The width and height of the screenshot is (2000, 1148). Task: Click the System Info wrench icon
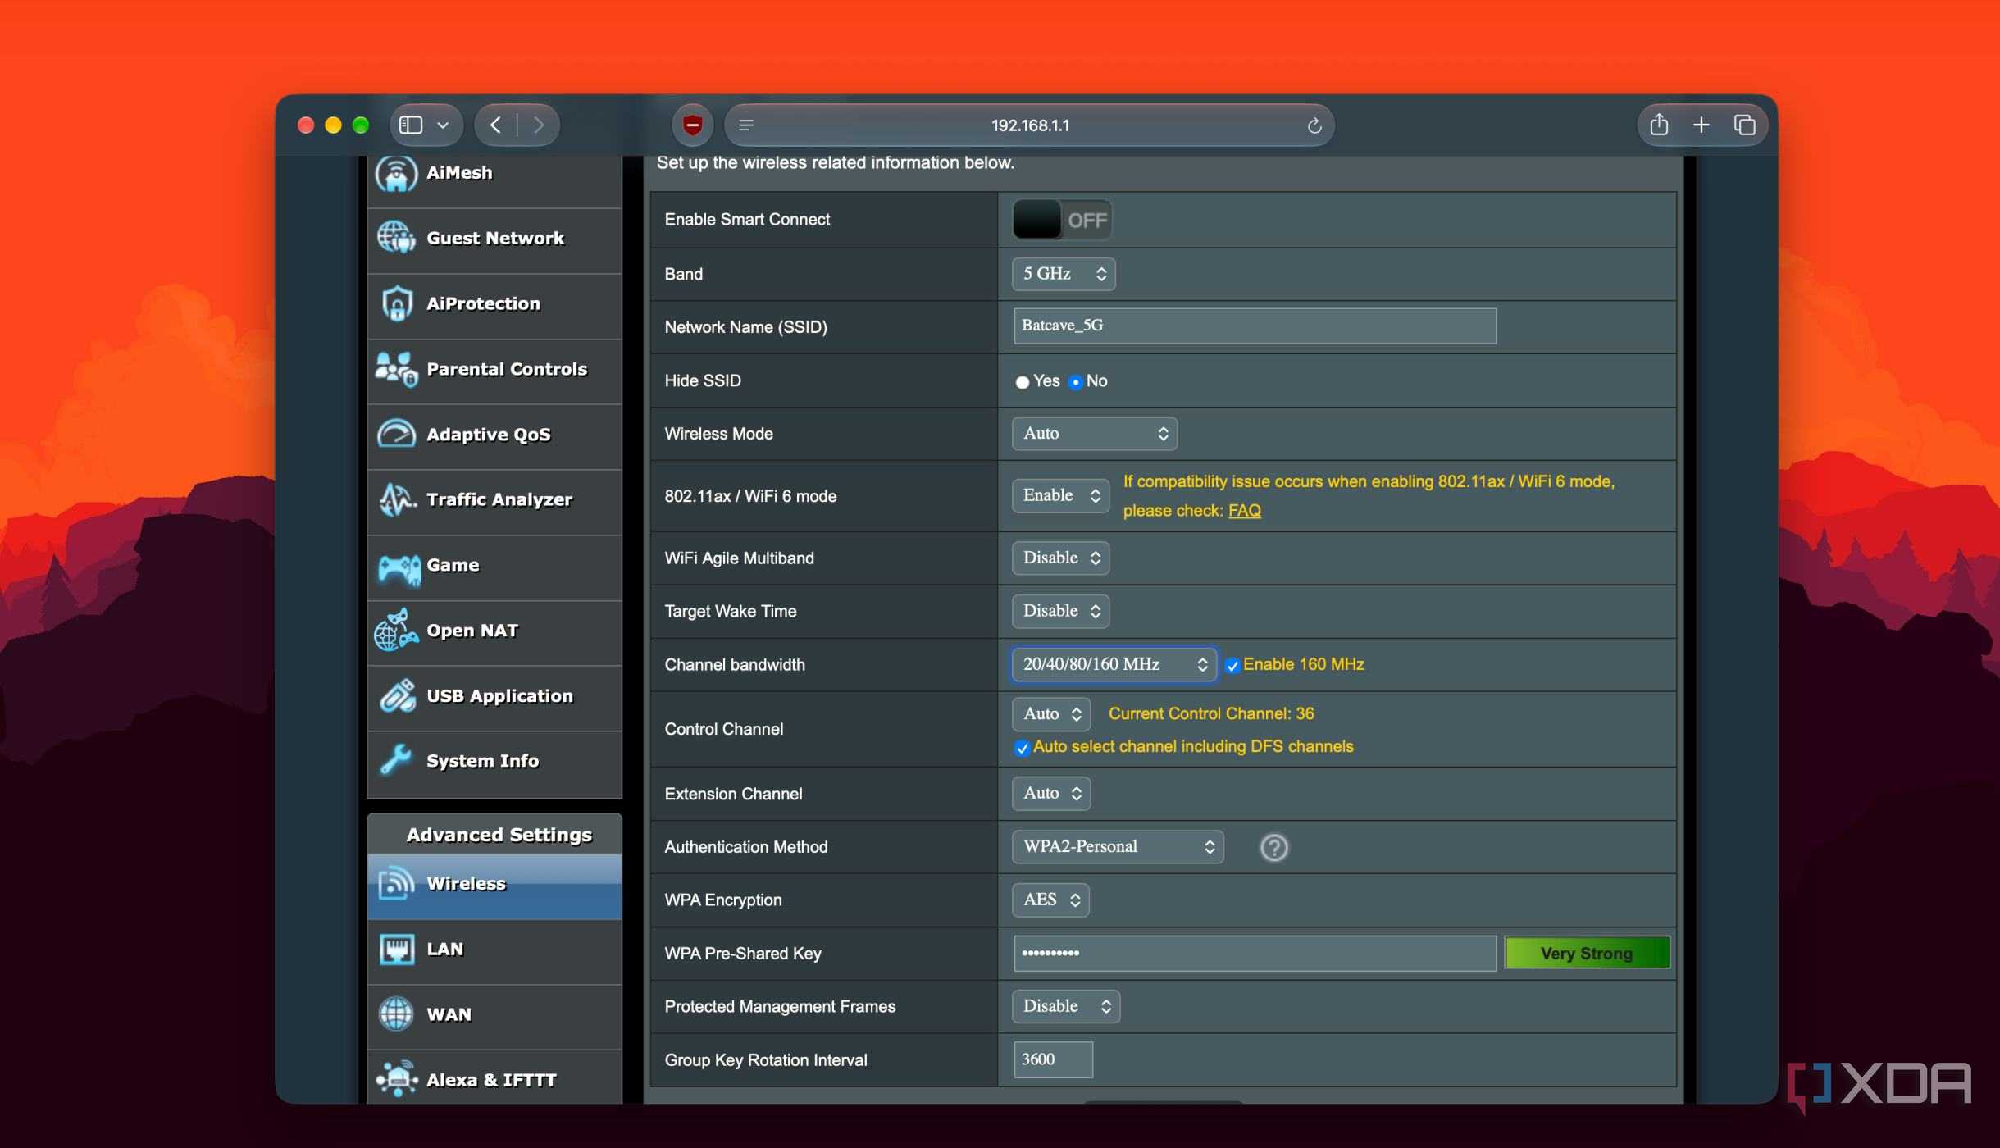coord(397,760)
